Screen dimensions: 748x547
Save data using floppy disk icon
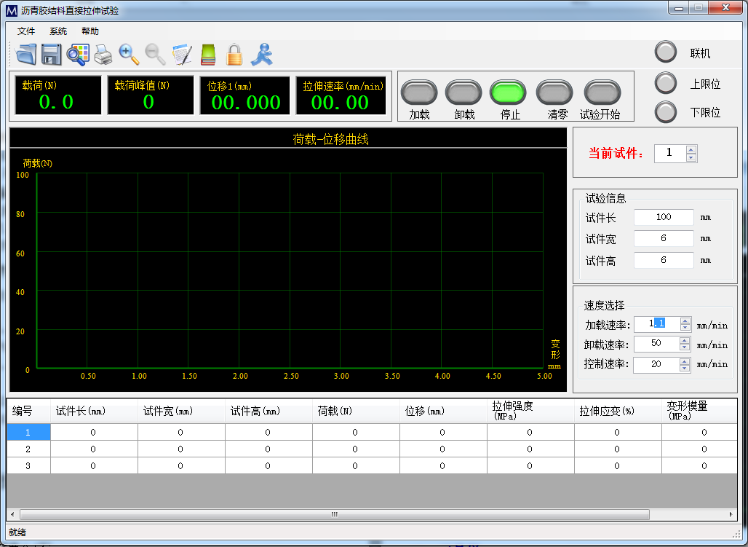51,54
